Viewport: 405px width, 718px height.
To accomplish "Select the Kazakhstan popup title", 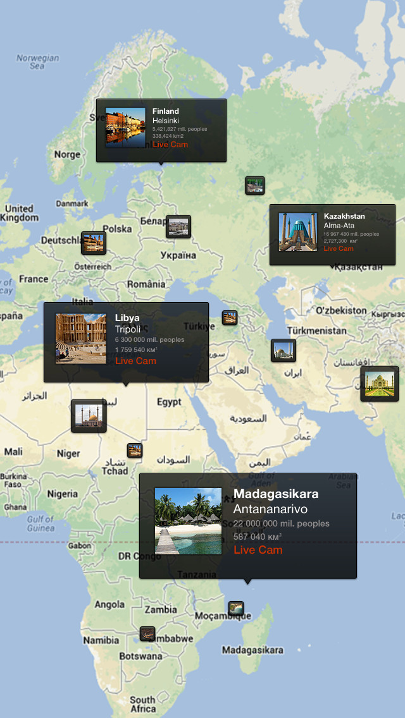I will [x=344, y=216].
